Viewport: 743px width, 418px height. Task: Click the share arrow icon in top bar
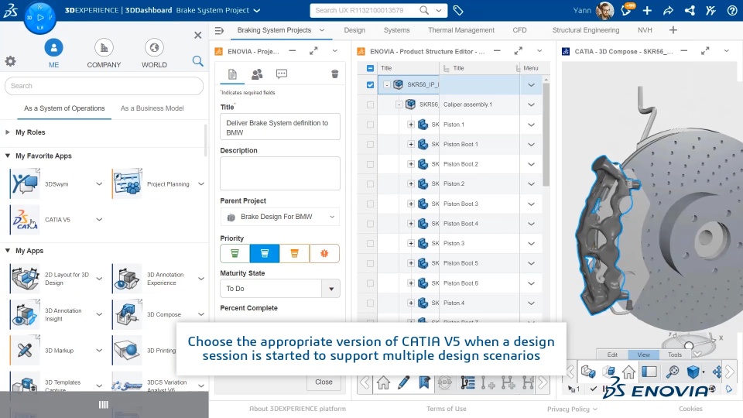[x=668, y=10]
